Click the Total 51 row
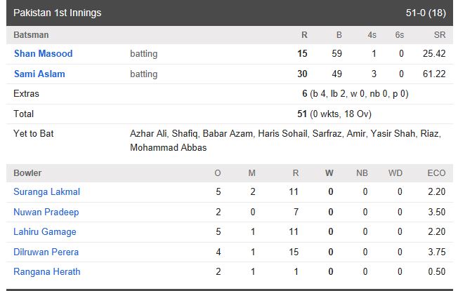 (230, 114)
